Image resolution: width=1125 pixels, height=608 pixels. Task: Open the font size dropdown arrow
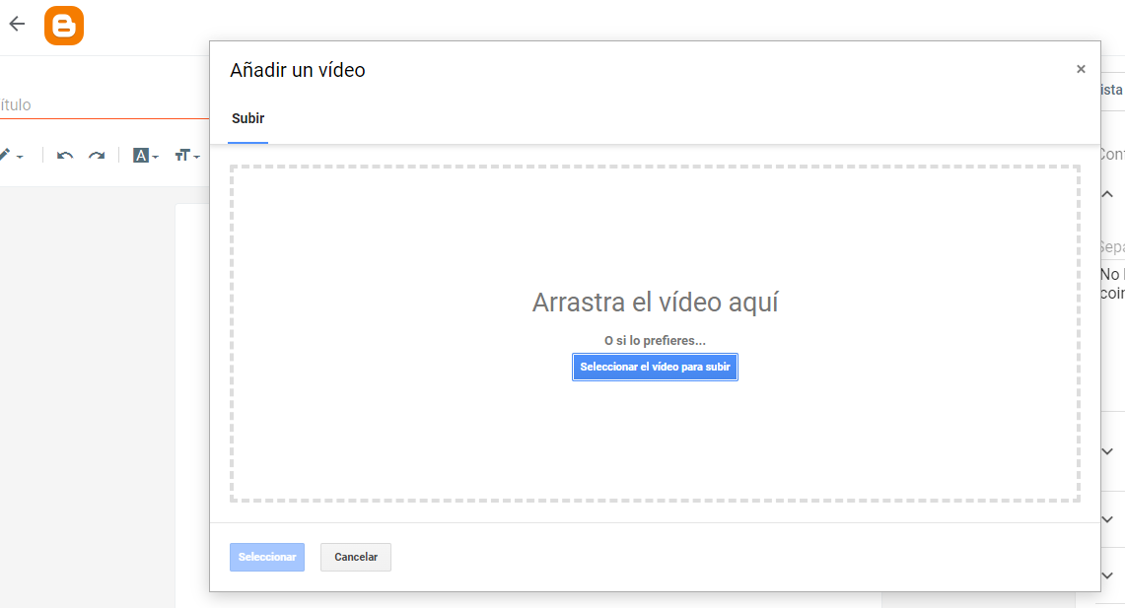click(x=194, y=158)
